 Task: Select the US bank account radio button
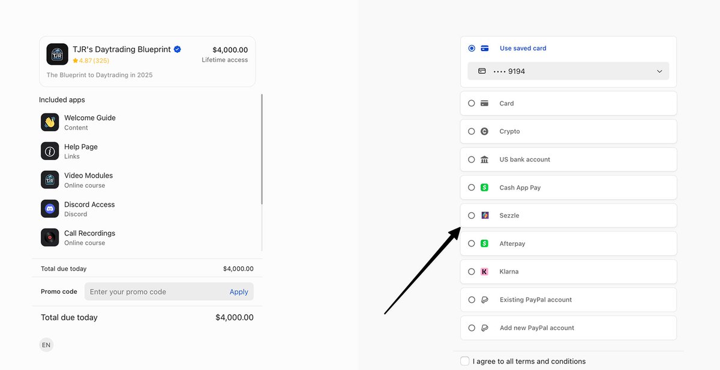coord(472,160)
